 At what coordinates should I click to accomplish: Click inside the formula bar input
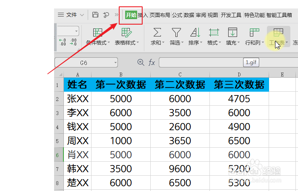coord(228,62)
